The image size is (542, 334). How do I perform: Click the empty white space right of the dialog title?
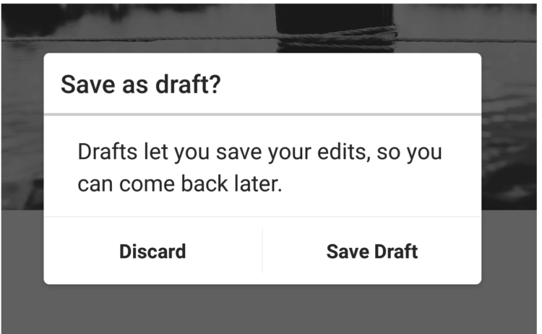tap(349, 85)
